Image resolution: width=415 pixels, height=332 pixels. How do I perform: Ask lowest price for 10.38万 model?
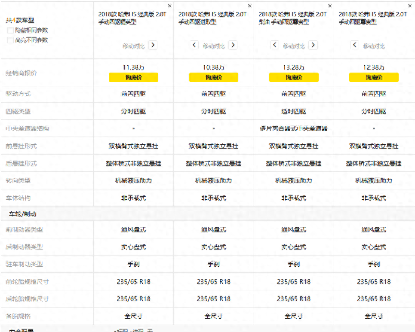214,77
